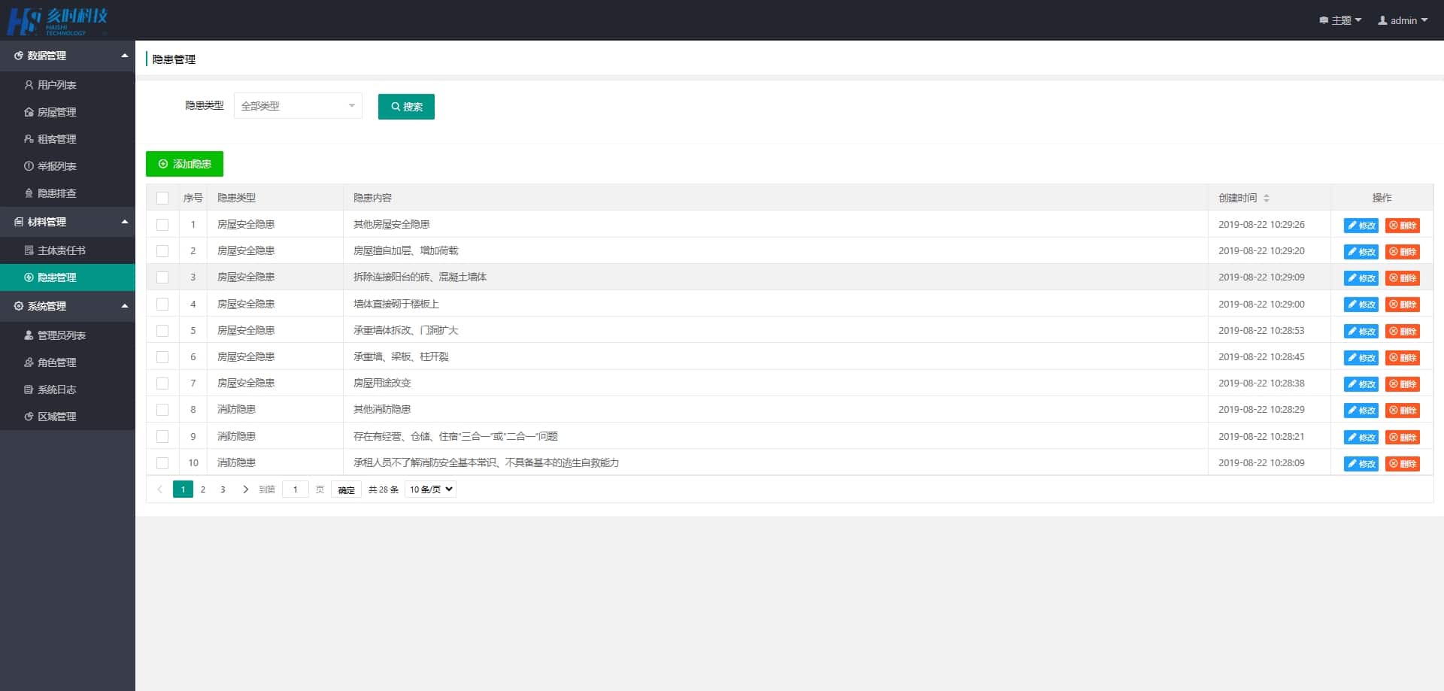1444x691 pixels.
Task: Go to page 3 in pagination
Action: (223, 489)
